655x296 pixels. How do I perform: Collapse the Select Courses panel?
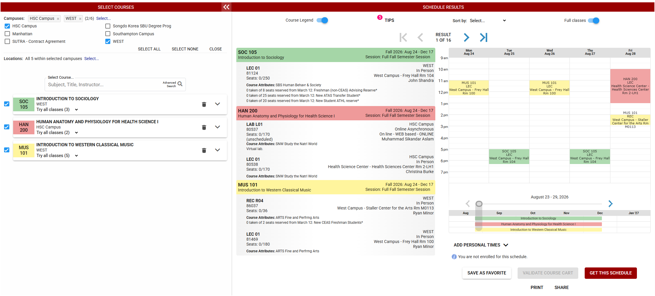(x=226, y=7)
